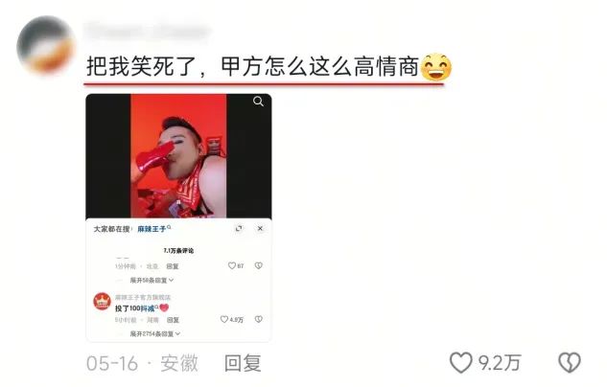Viewport: 607px width, 387px height.
Task: Open the attached screenshot image in the comment
Action: tap(178, 217)
